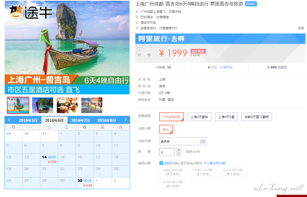Open 0 条评论 reviews link
307x197 pixels.
point(226,67)
